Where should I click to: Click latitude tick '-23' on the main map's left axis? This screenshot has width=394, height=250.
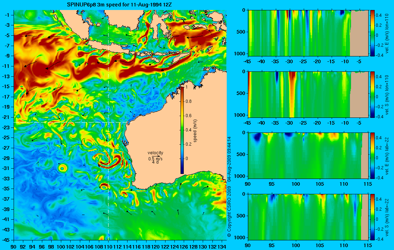pos(7,127)
